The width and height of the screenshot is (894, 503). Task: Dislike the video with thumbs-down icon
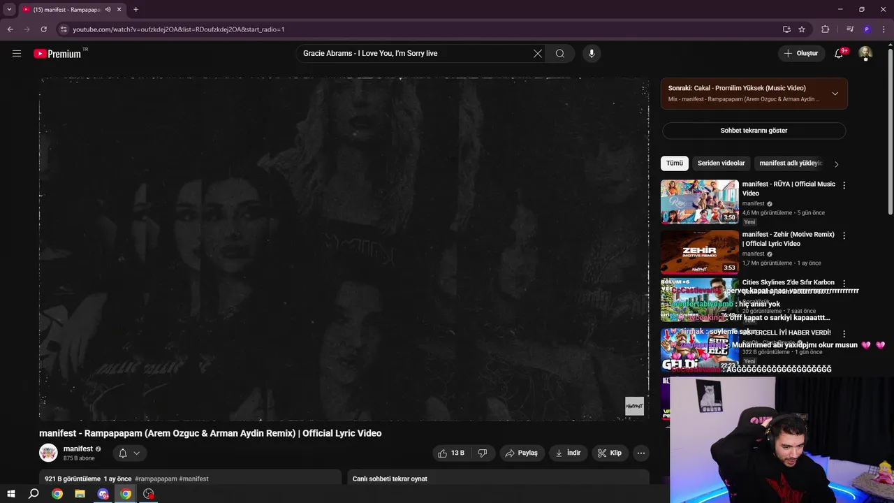coord(482,453)
